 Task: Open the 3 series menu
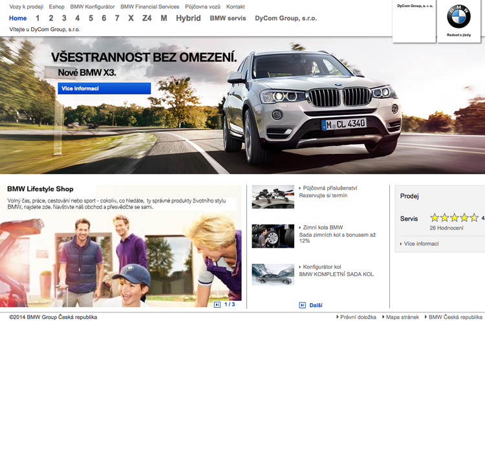tap(64, 18)
